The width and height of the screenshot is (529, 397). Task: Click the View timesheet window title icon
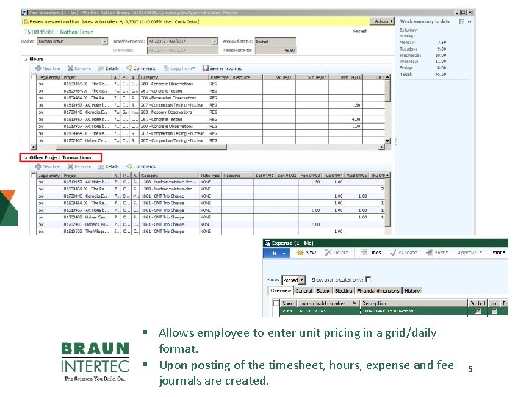(x=24, y=12)
